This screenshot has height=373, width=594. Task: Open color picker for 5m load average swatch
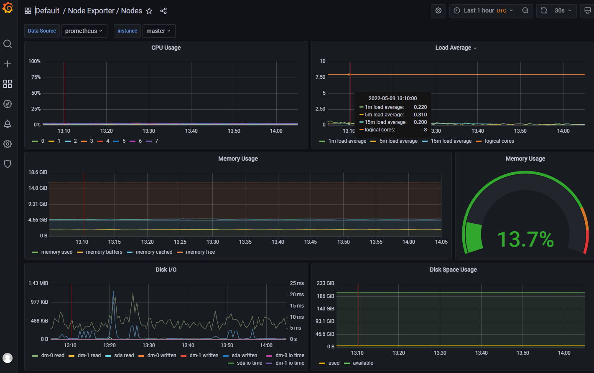[373, 141]
